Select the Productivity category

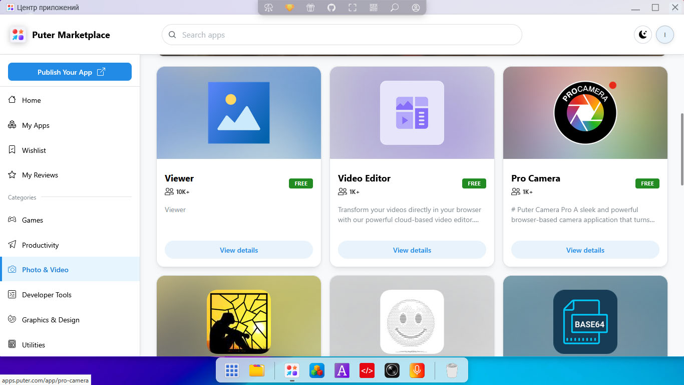(70, 245)
